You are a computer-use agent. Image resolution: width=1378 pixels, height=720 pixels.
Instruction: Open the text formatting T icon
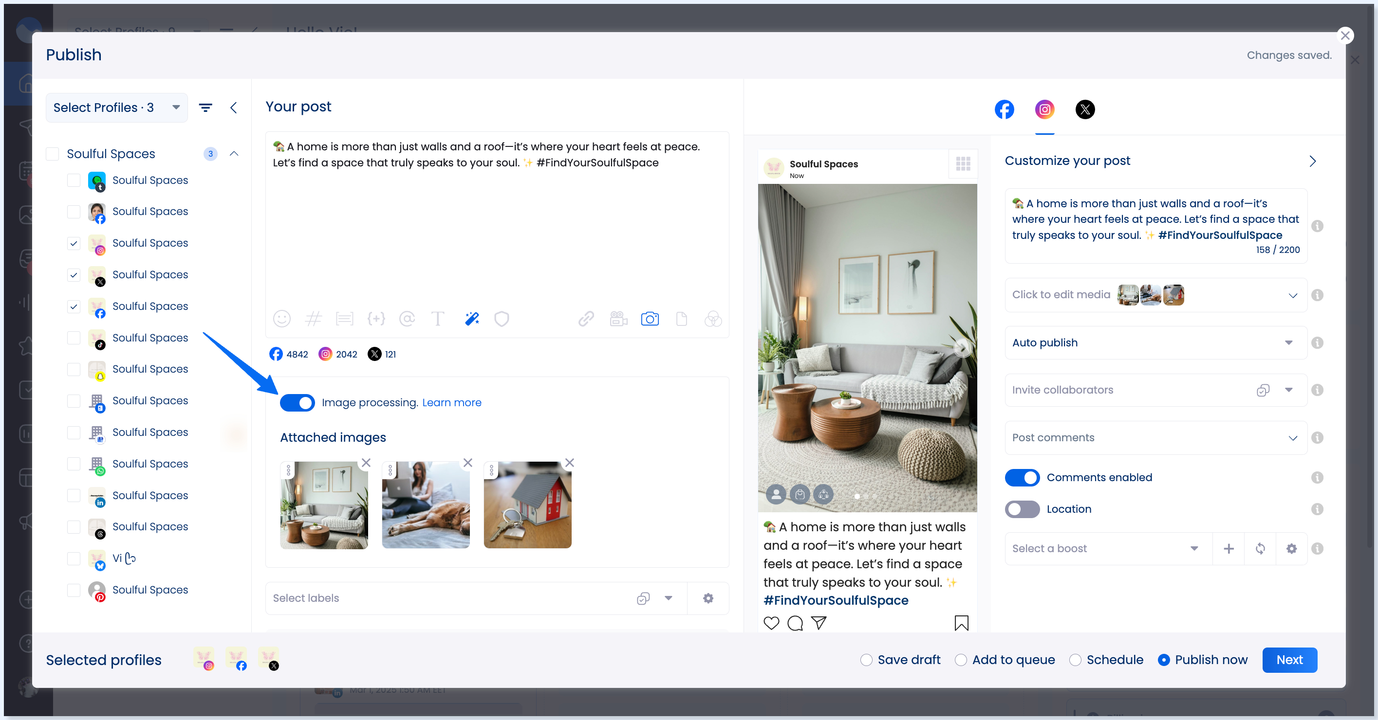click(438, 319)
